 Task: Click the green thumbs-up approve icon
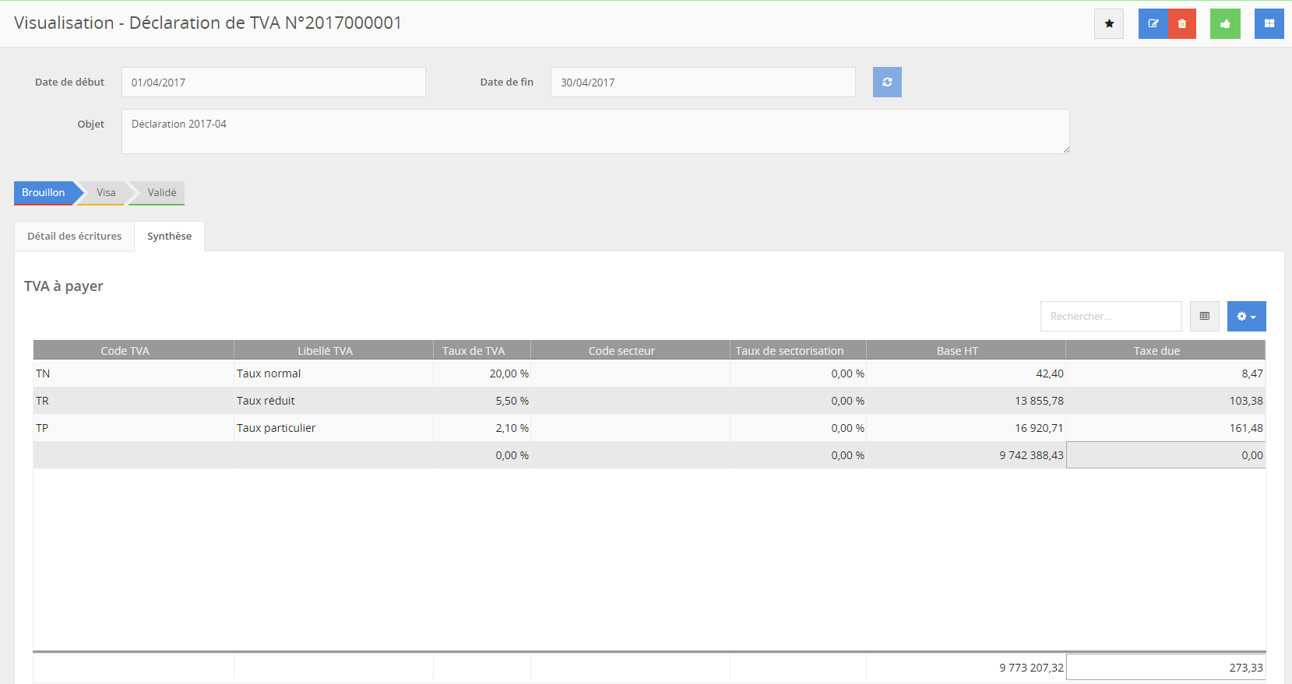tap(1224, 23)
